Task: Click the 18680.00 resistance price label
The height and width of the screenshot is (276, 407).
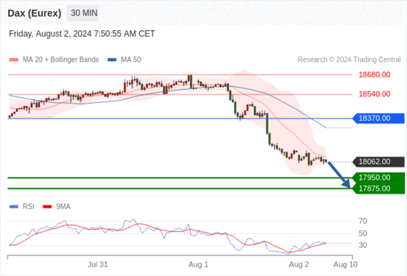Action: pos(375,75)
